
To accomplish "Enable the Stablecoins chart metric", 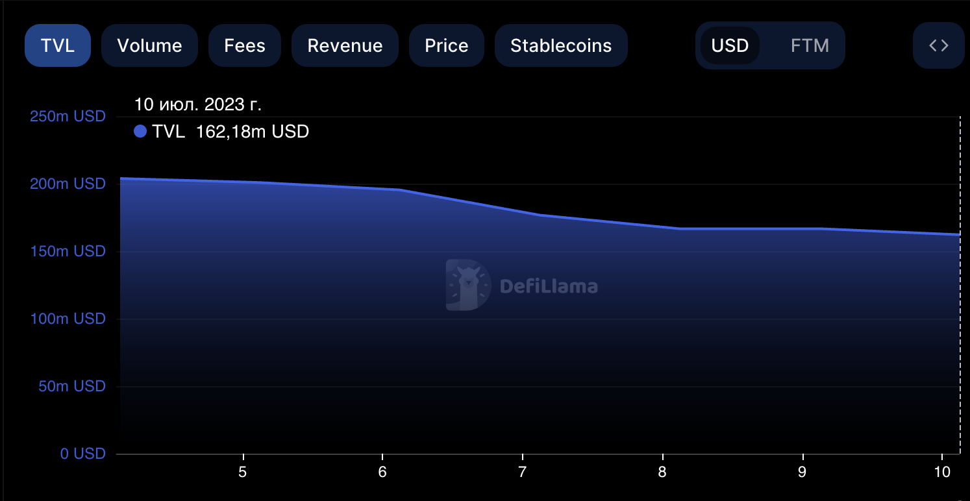I will [561, 45].
